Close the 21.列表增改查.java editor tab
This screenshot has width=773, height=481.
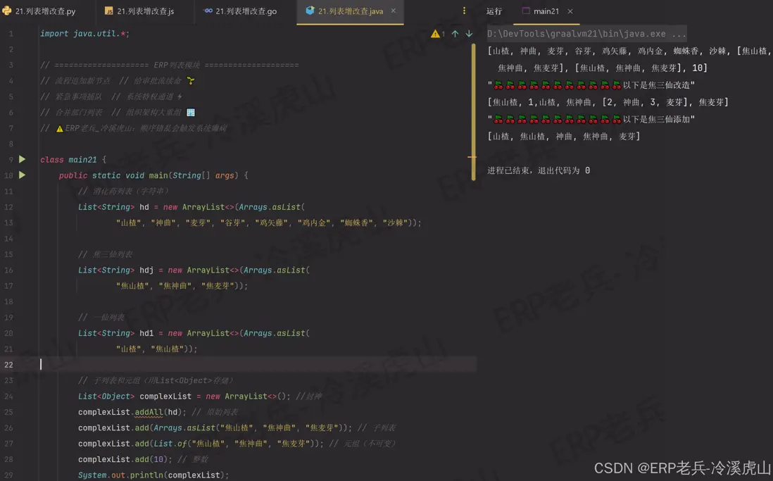tap(393, 11)
